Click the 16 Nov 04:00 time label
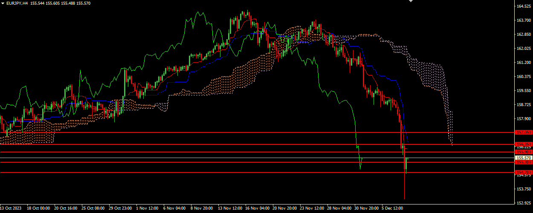The width and height of the screenshot is (533, 213). click(x=258, y=209)
